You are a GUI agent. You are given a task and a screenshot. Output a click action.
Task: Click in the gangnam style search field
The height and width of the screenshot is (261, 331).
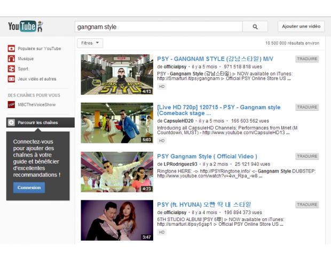159,27
